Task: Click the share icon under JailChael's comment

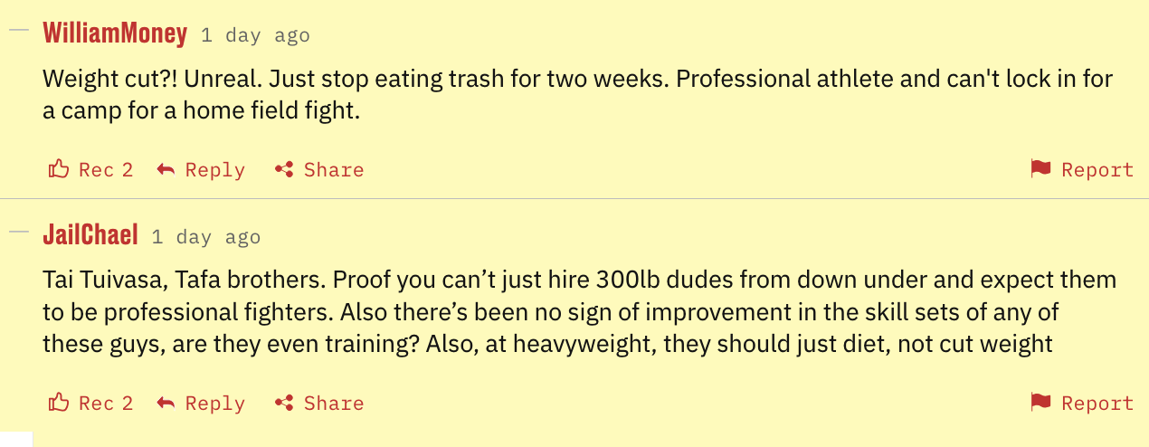Action: 284,403
